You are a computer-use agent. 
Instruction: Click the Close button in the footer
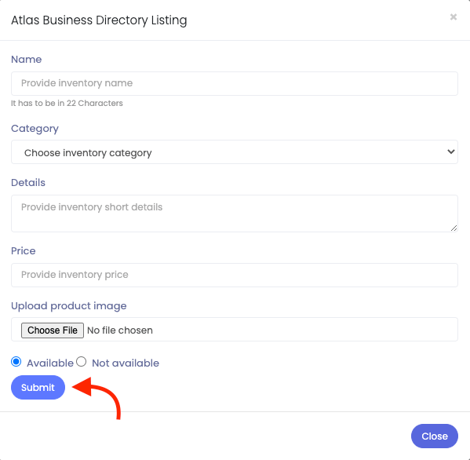click(435, 436)
